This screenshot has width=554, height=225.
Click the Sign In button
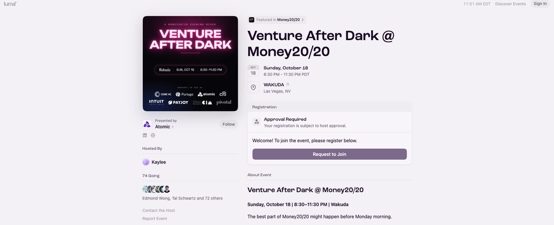[x=540, y=4]
